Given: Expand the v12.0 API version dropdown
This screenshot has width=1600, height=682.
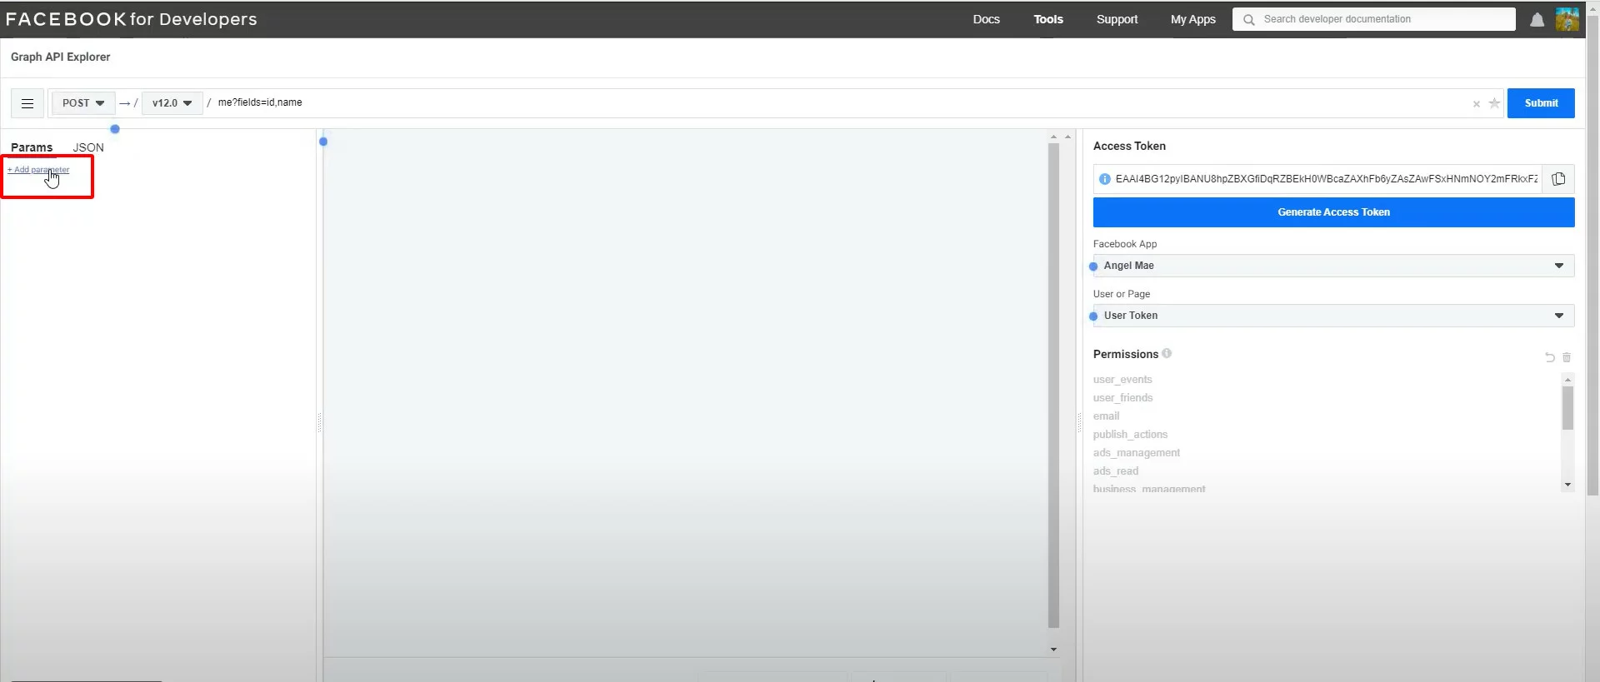Looking at the screenshot, I should pos(172,103).
